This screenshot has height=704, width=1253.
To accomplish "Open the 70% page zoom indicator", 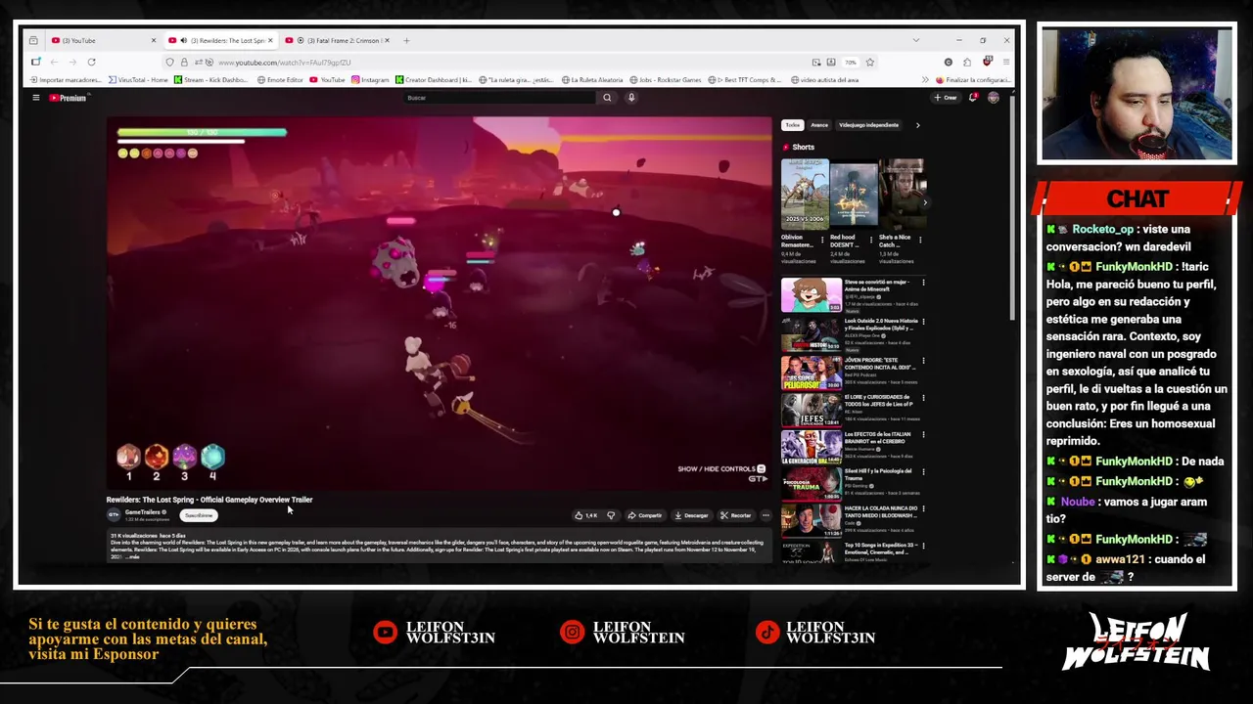I will (x=851, y=62).
